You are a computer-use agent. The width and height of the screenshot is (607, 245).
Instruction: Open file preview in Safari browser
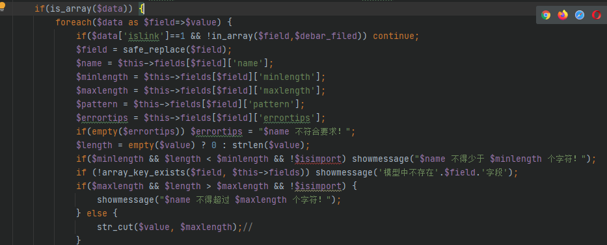click(580, 16)
